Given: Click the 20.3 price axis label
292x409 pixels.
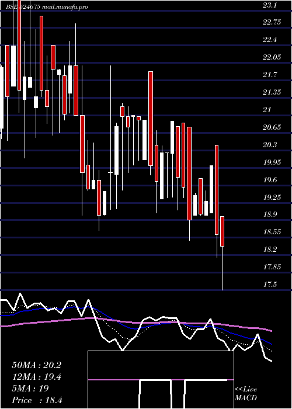Looking at the screenshot, I should (270, 145).
